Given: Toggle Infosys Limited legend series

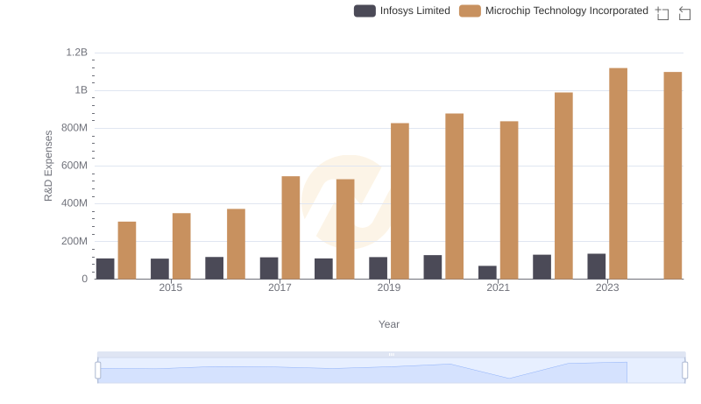Looking at the screenshot, I should pyautogui.click(x=402, y=11).
